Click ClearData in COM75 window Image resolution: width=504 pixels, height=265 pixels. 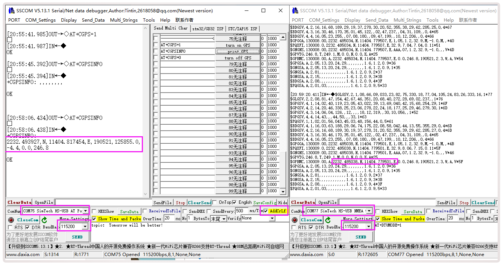[x=19, y=202]
